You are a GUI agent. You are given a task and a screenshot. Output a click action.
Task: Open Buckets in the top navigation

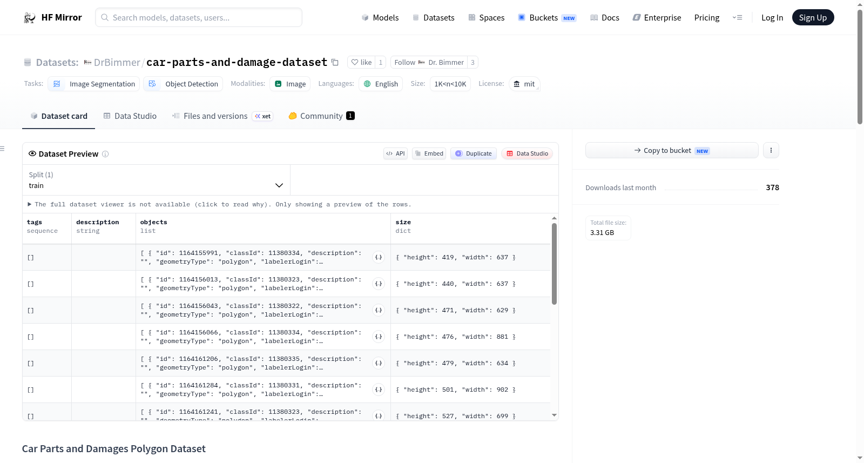[547, 17]
